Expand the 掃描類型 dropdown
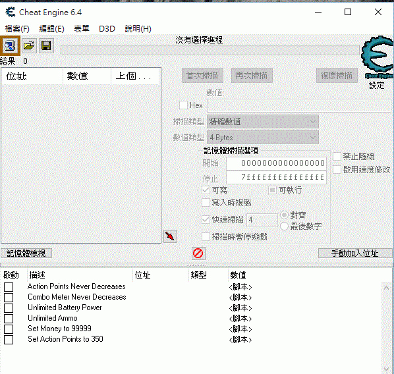Viewport: 394px width, 374px height. [263, 122]
